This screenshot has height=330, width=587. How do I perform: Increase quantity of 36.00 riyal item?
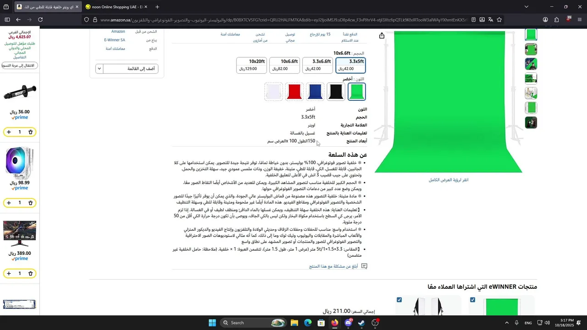point(9,132)
